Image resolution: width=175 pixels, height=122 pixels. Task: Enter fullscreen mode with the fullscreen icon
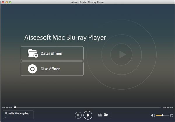(171, 115)
